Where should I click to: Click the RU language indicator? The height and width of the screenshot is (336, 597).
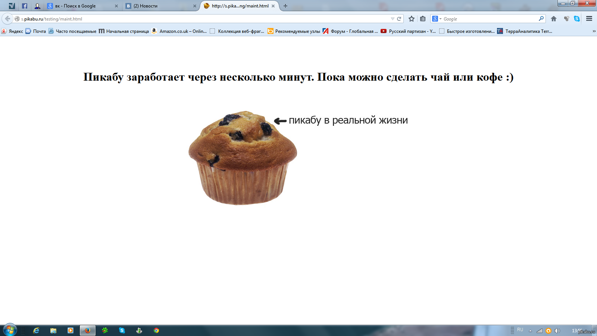tap(520, 330)
